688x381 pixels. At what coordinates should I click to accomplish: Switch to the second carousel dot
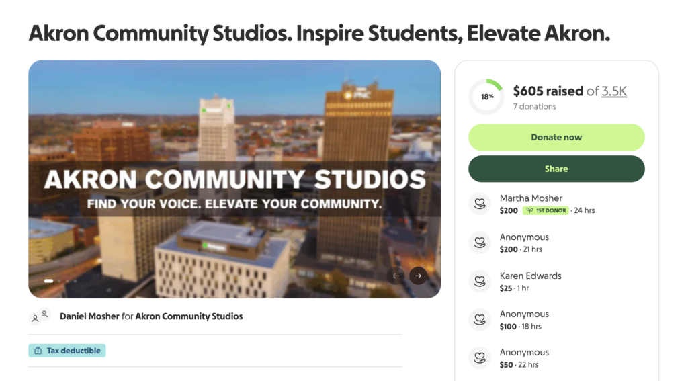tap(58, 280)
